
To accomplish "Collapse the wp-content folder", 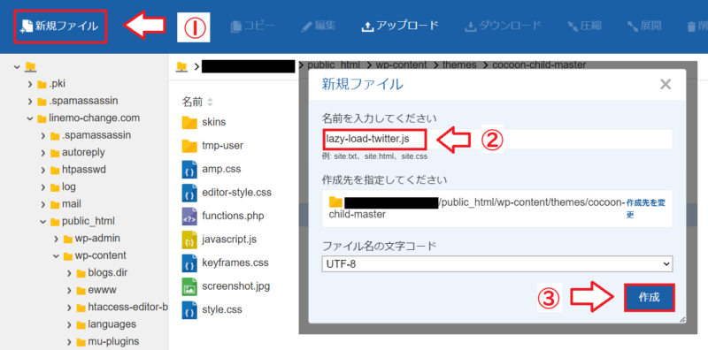I will pyautogui.click(x=56, y=256).
